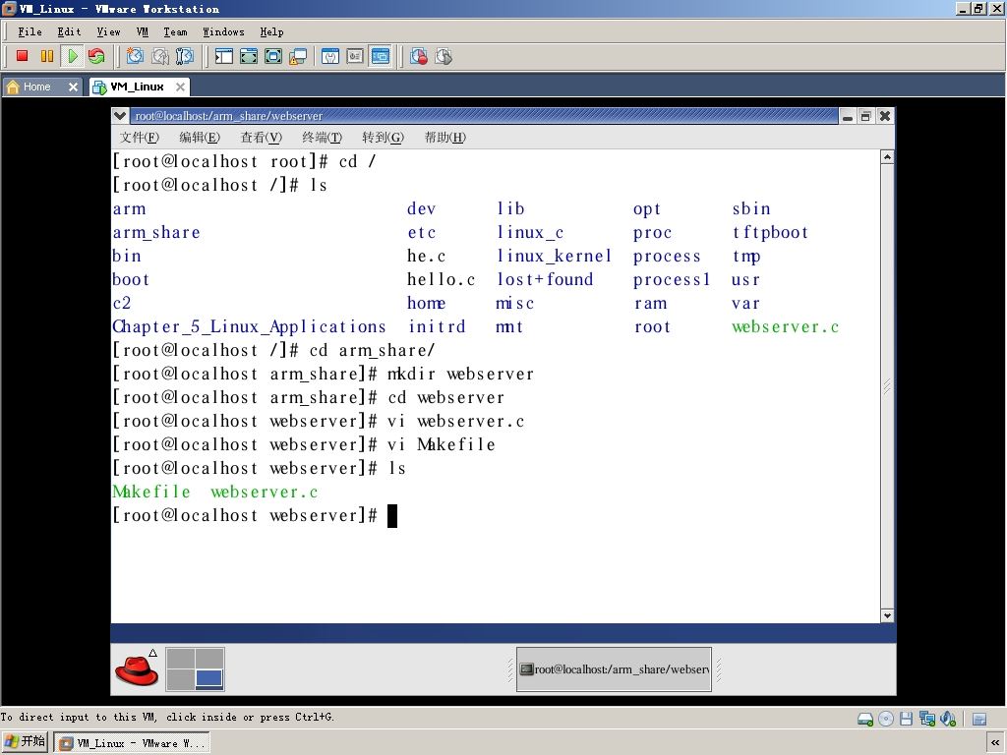Viewport: 1007px width, 755px height.
Task: Click the terminal scrollbar up arrow
Action: (887, 156)
